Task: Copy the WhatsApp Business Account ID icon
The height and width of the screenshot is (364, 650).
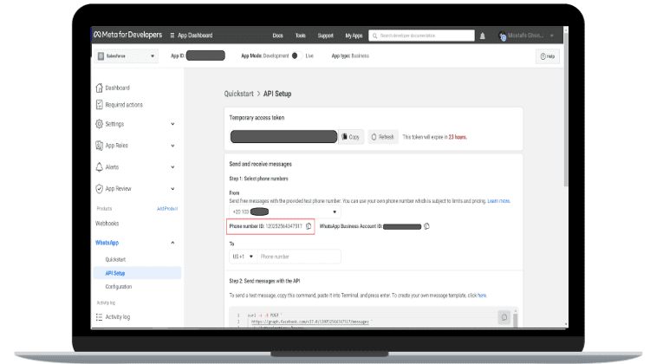Action: point(426,226)
